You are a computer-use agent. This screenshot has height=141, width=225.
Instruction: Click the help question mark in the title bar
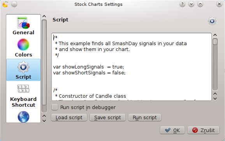tap(182, 4)
